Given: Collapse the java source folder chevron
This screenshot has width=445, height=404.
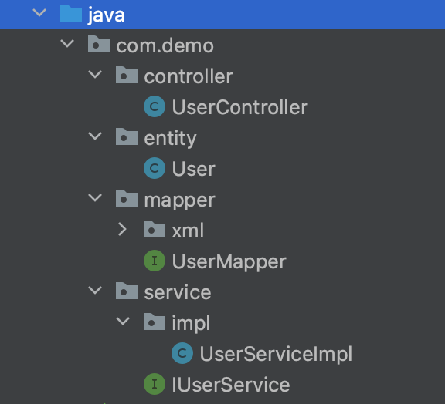Looking at the screenshot, I should click(x=39, y=13).
